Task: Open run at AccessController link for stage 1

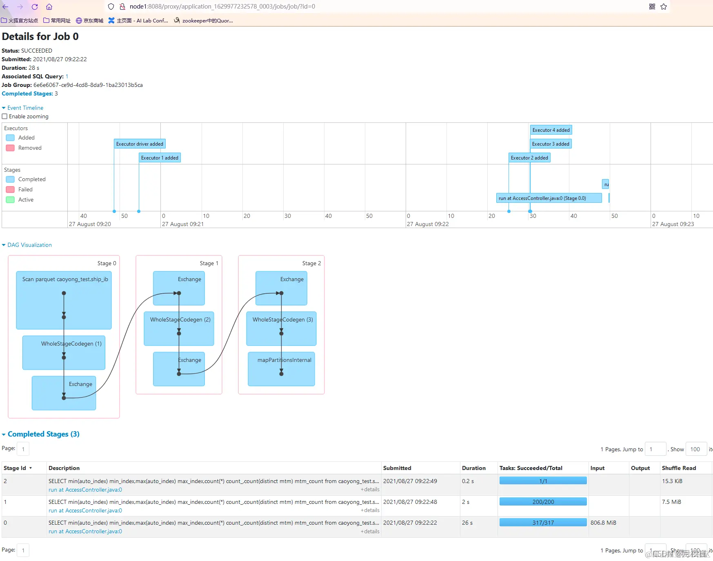Action: click(85, 510)
